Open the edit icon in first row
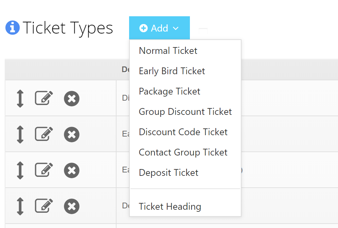This screenshot has height=228, width=338. pyautogui.click(x=44, y=98)
